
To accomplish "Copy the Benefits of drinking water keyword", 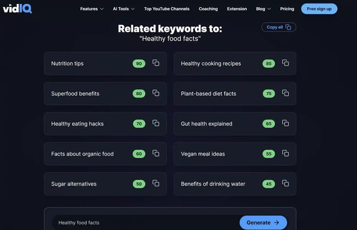I will coord(286,183).
